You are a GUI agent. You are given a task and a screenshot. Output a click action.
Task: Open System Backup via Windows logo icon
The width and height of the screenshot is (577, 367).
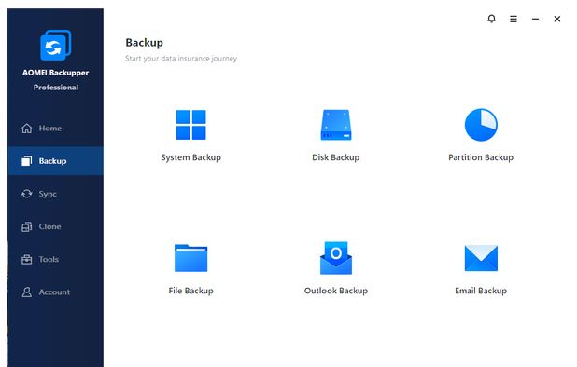[x=191, y=125]
